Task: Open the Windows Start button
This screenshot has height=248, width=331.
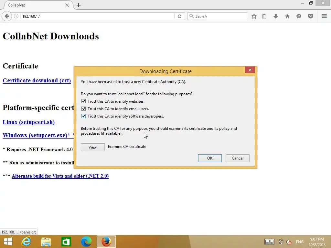Action: click(8, 242)
